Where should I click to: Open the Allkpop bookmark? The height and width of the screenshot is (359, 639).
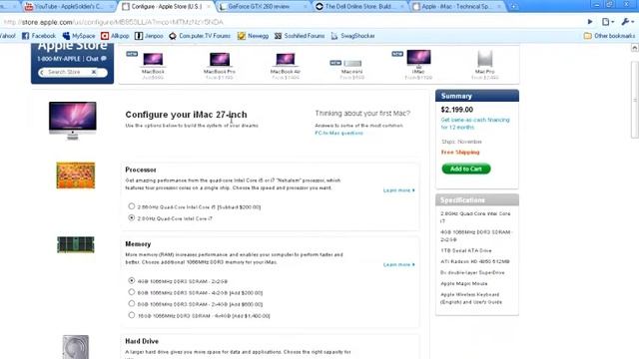coord(115,36)
